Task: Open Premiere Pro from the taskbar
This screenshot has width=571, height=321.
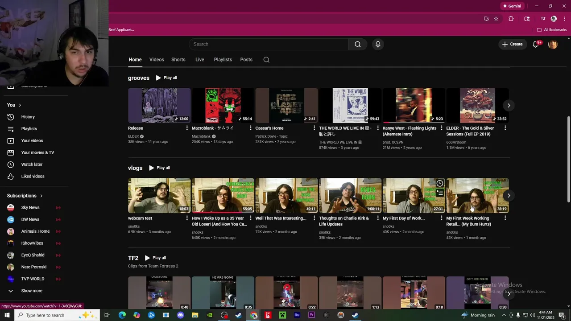Action: point(311,315)
